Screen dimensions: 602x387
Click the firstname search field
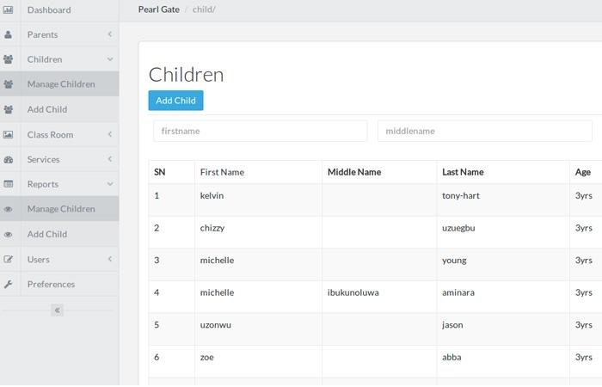260,131
